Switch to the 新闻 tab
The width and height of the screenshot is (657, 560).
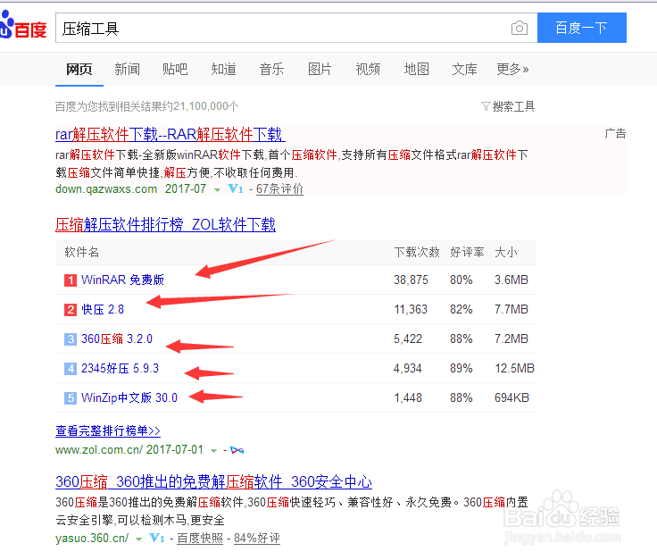pyautogui.click(x=128, y=69)
